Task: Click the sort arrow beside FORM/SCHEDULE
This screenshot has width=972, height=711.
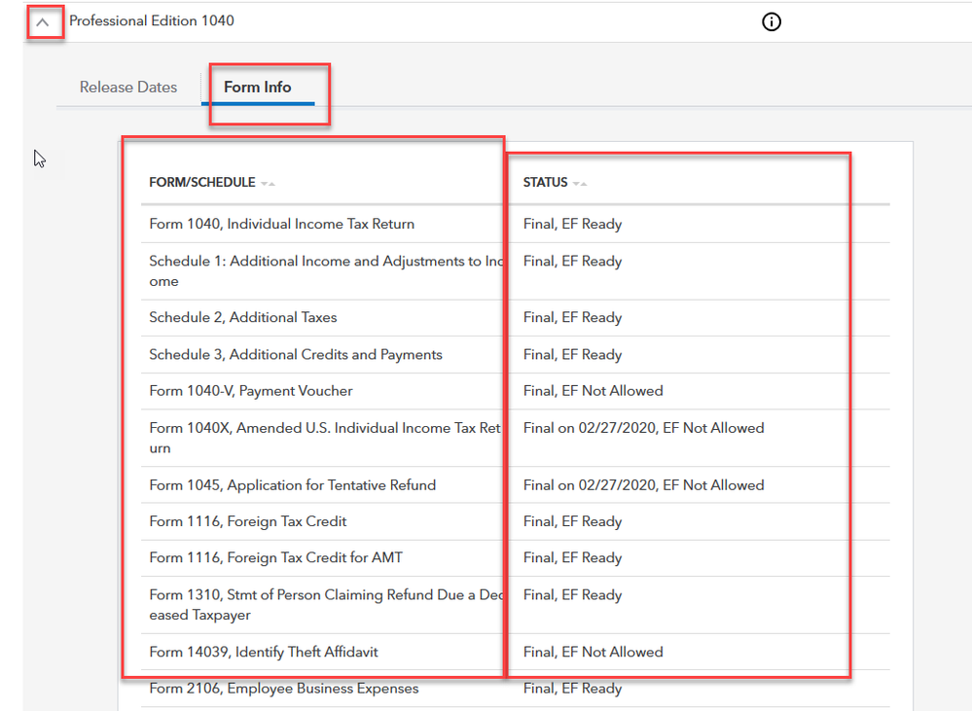Action: click(269, 184)
